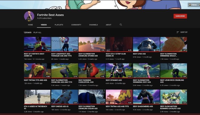Open the 1:44 video thumbnail
Viewport: 200px width, 115px height.
click(x=146, y=71)
